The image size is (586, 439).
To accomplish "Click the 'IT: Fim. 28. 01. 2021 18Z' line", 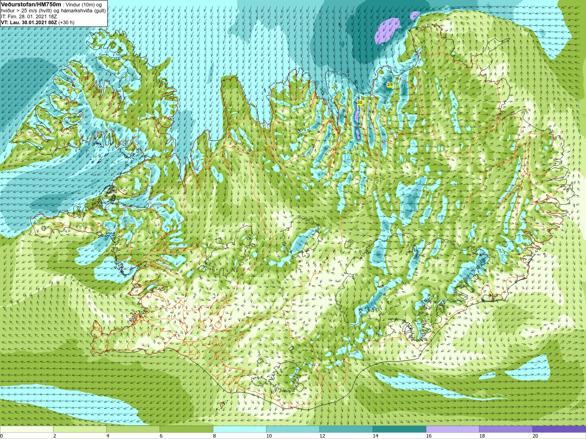I will pos(29,16).
